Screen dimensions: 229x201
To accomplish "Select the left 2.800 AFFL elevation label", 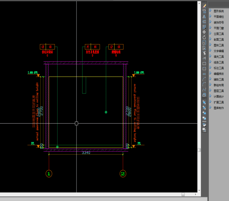I will click(x=33, y=73).
